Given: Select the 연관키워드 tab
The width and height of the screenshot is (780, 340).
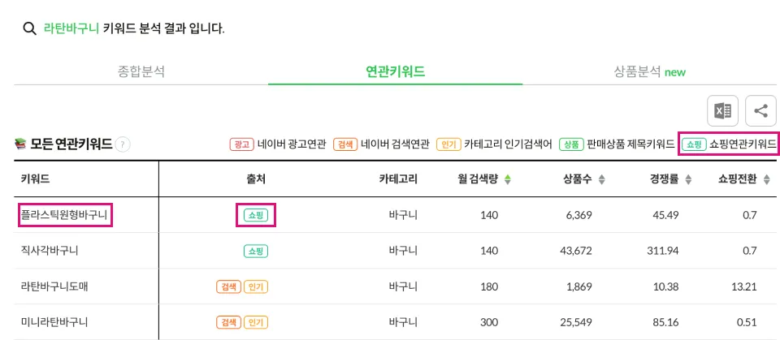Looking at the screenshot, I should click(x=395, y=71).
